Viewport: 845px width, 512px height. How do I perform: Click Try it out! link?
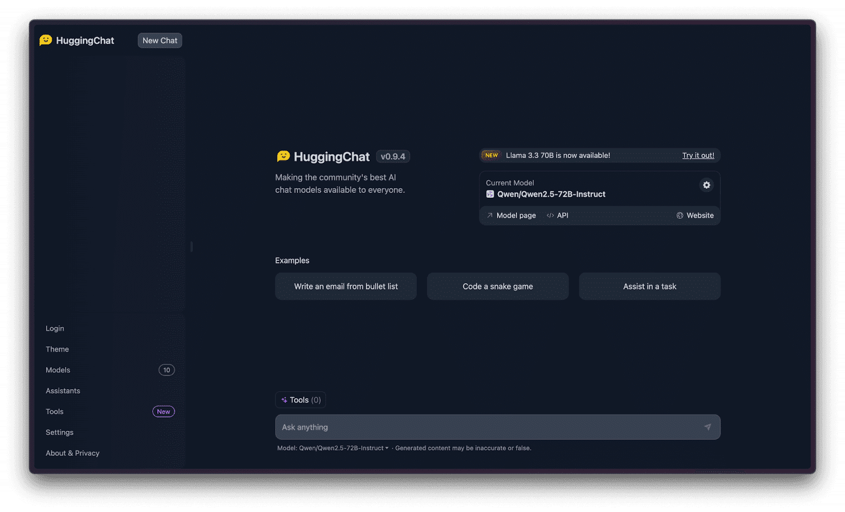coord(698,155)
